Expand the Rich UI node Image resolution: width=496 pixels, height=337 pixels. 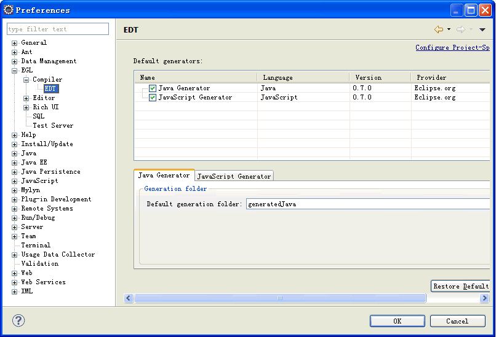tap(26, 107)
